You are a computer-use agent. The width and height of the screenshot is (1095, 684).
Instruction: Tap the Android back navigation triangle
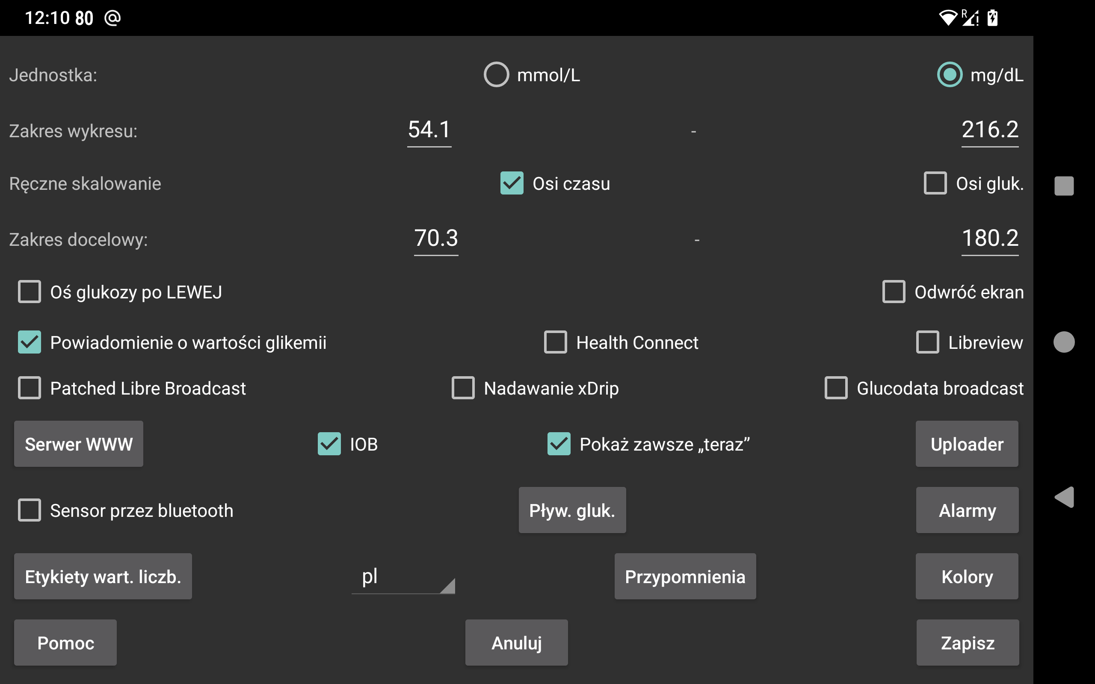pyautogui.click(x=1064, y=497)
